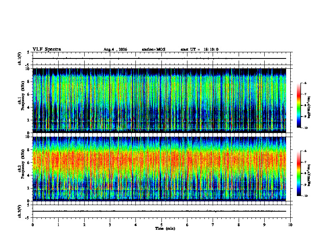This screenshot has width=327, height=252.
Task: Click the ch.1 frequency axis "8" tick label
Action: point(28,82)
